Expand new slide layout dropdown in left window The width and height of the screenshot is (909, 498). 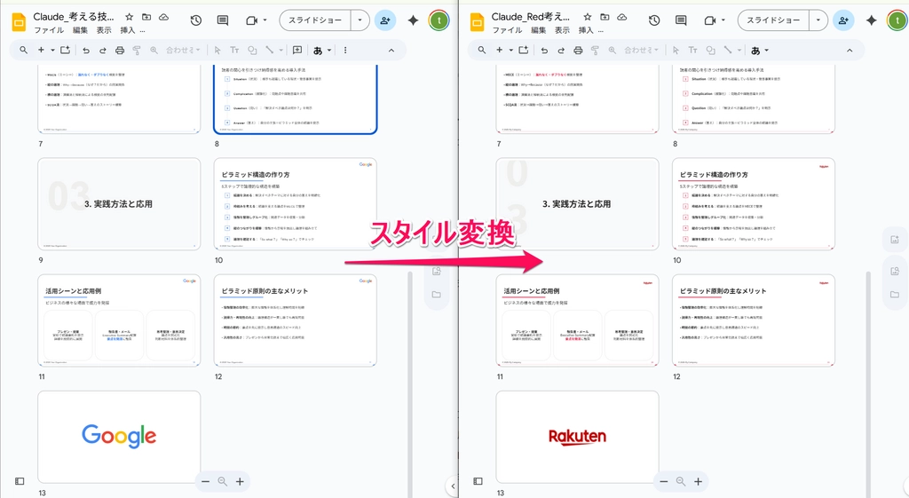tap(52, 51)
